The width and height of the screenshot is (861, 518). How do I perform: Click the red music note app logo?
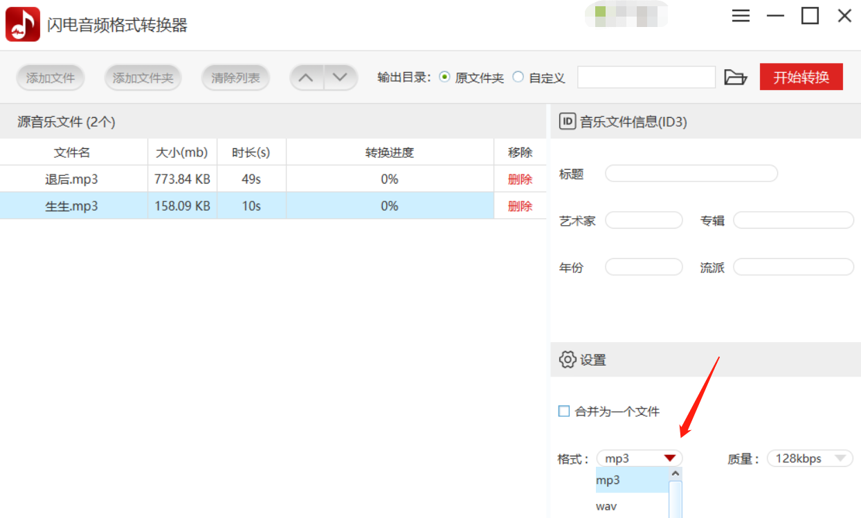(x=23, y=24)
